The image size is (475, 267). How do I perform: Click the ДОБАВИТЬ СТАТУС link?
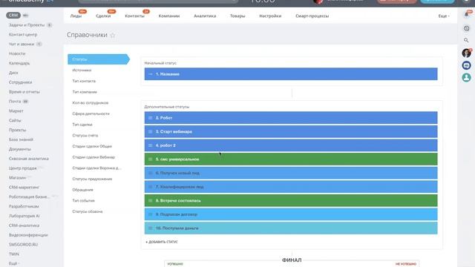pyautogui.click(x=162, y=242)
